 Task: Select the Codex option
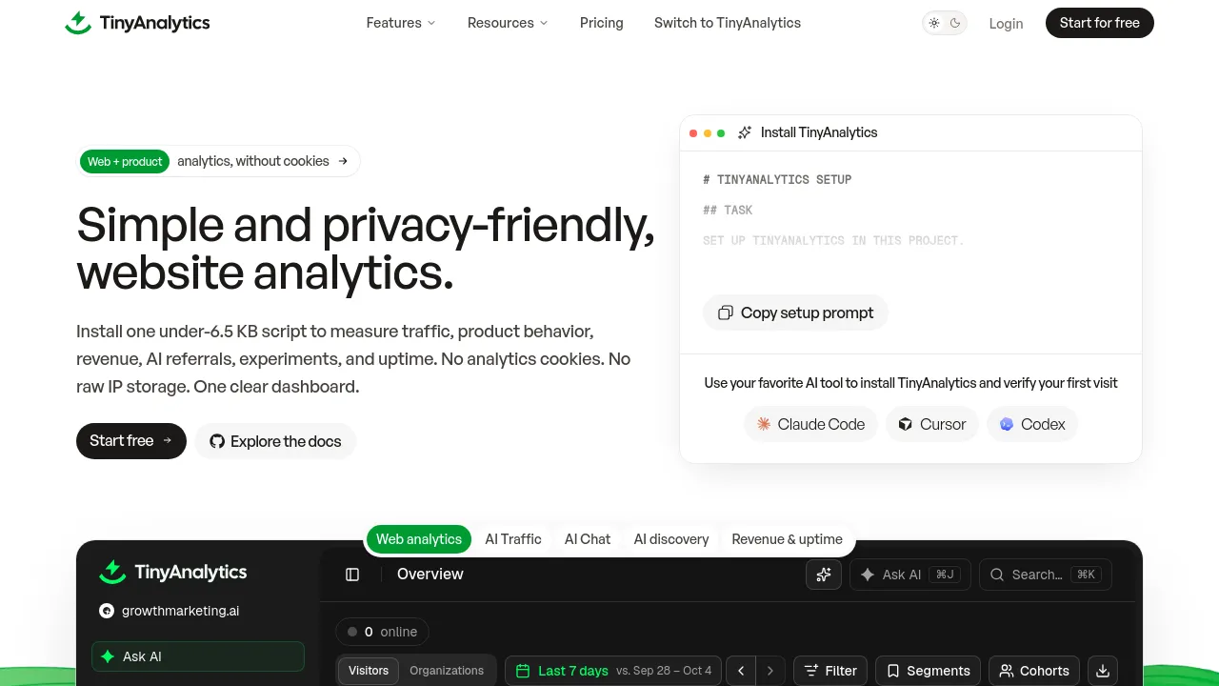[x=1032, y=425]
